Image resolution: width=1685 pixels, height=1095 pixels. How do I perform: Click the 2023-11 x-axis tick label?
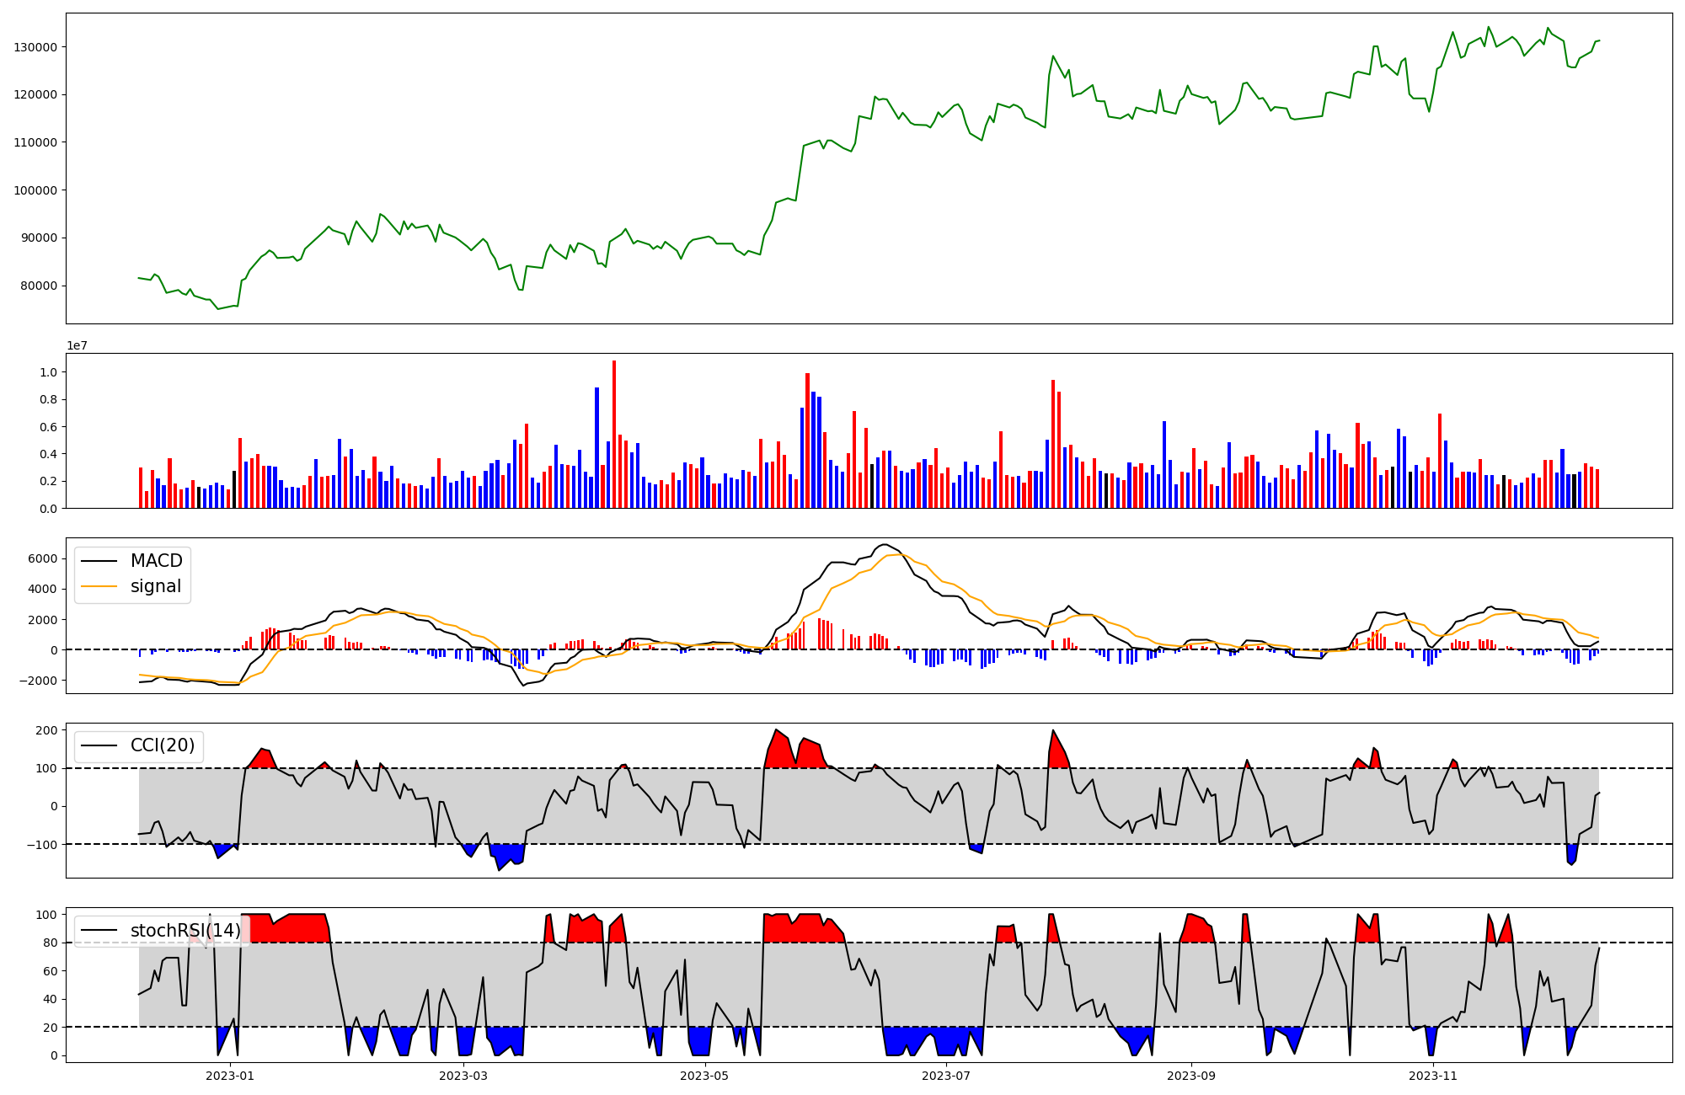point(1433,1076)
